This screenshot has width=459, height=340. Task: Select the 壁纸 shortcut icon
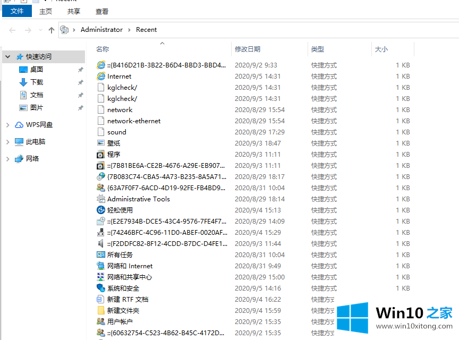(101, 143)
